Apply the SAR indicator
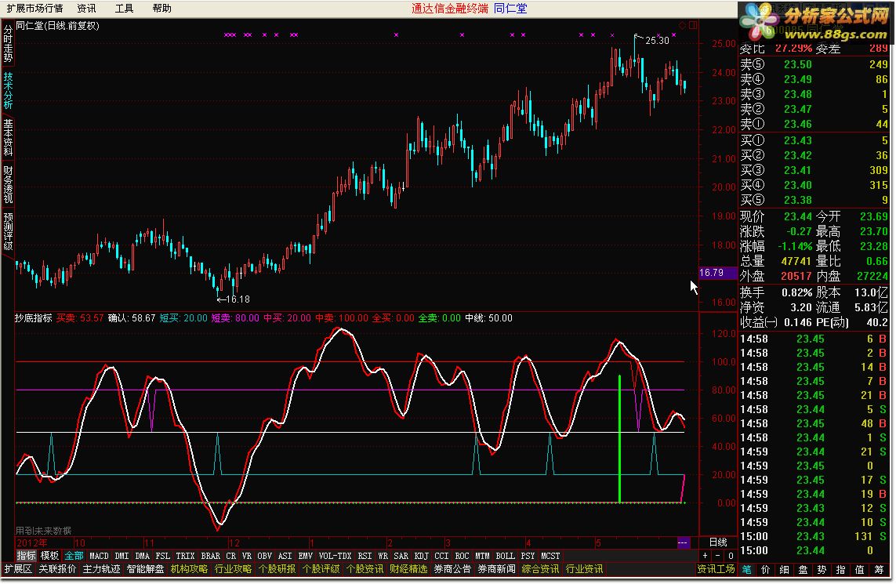 click(401, 556)
